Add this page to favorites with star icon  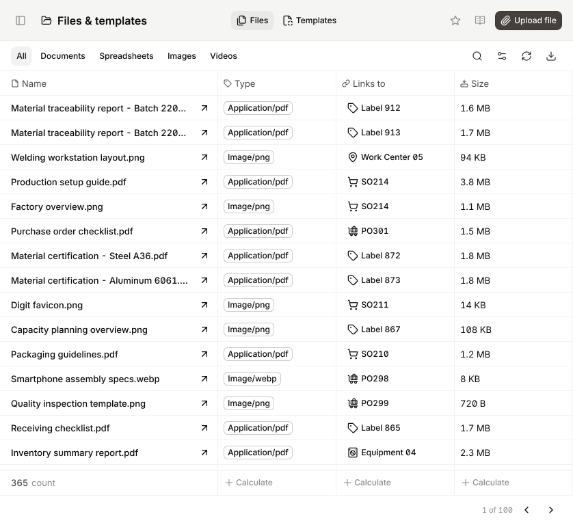click(455, 21)
